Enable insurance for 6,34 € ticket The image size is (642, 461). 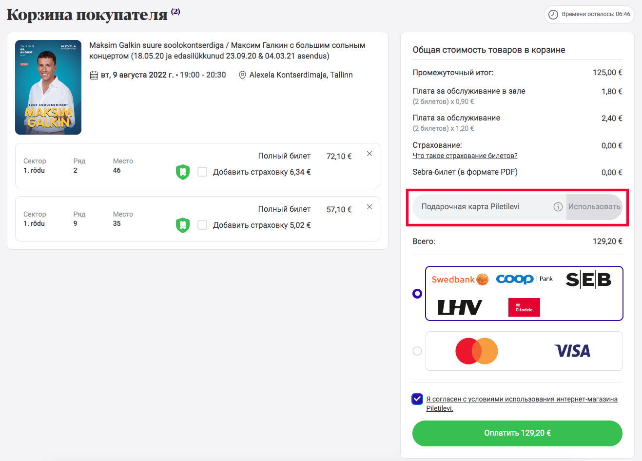coord(202,172)
